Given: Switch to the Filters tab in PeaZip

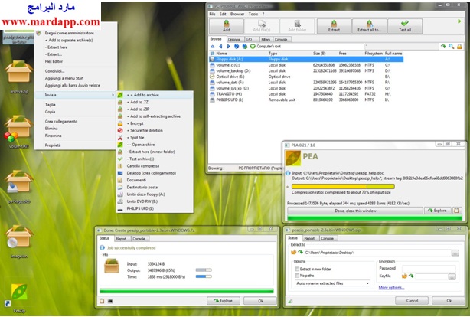Looking at the screenshot, I should pos(266,40).
